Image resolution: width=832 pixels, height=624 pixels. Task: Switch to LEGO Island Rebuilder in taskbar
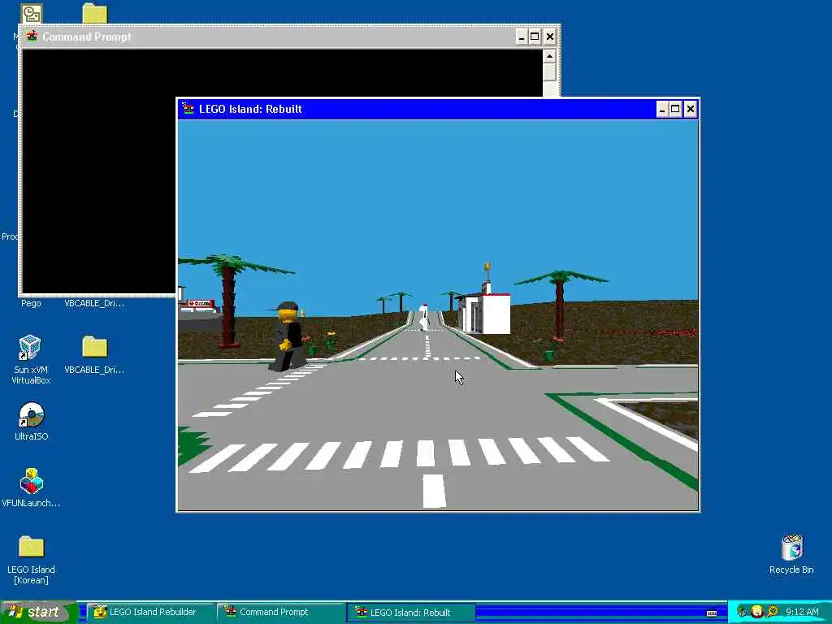[x=150, y=613]
